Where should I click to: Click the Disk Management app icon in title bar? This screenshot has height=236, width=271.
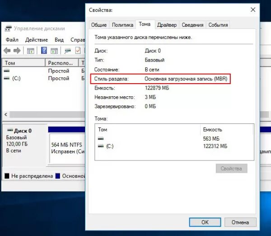(8, 28)
